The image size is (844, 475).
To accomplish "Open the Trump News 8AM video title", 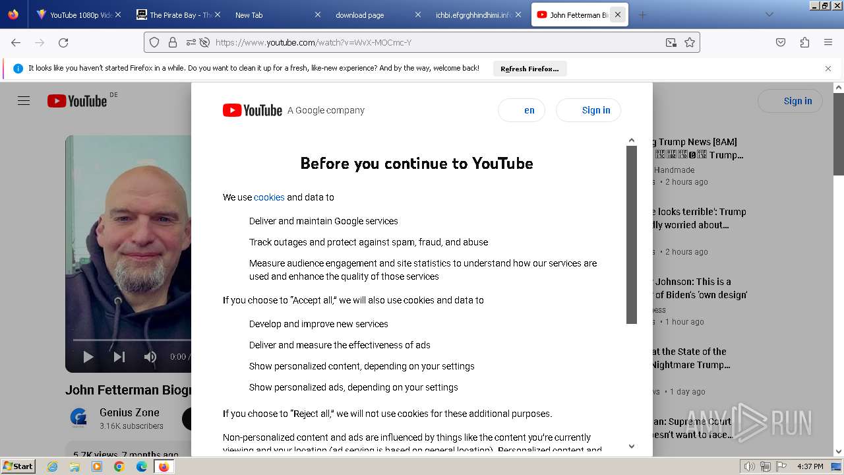I will tap(698, 148).
